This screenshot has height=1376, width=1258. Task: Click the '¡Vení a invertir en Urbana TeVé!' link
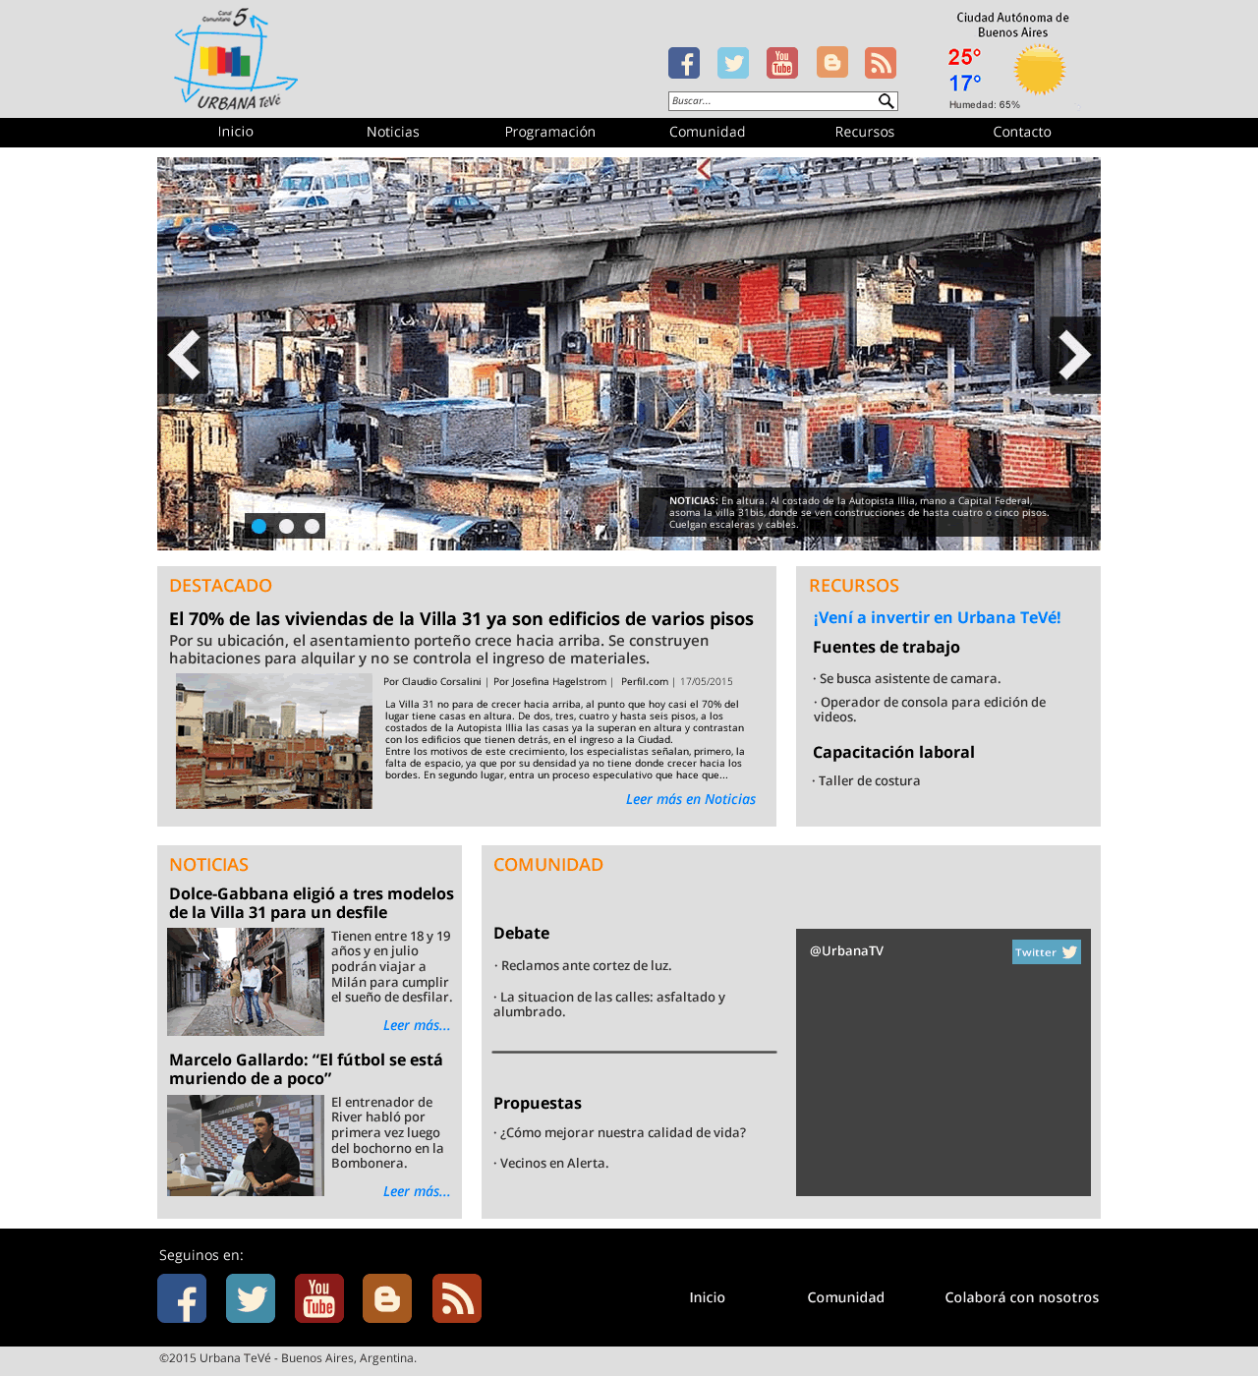937,617
